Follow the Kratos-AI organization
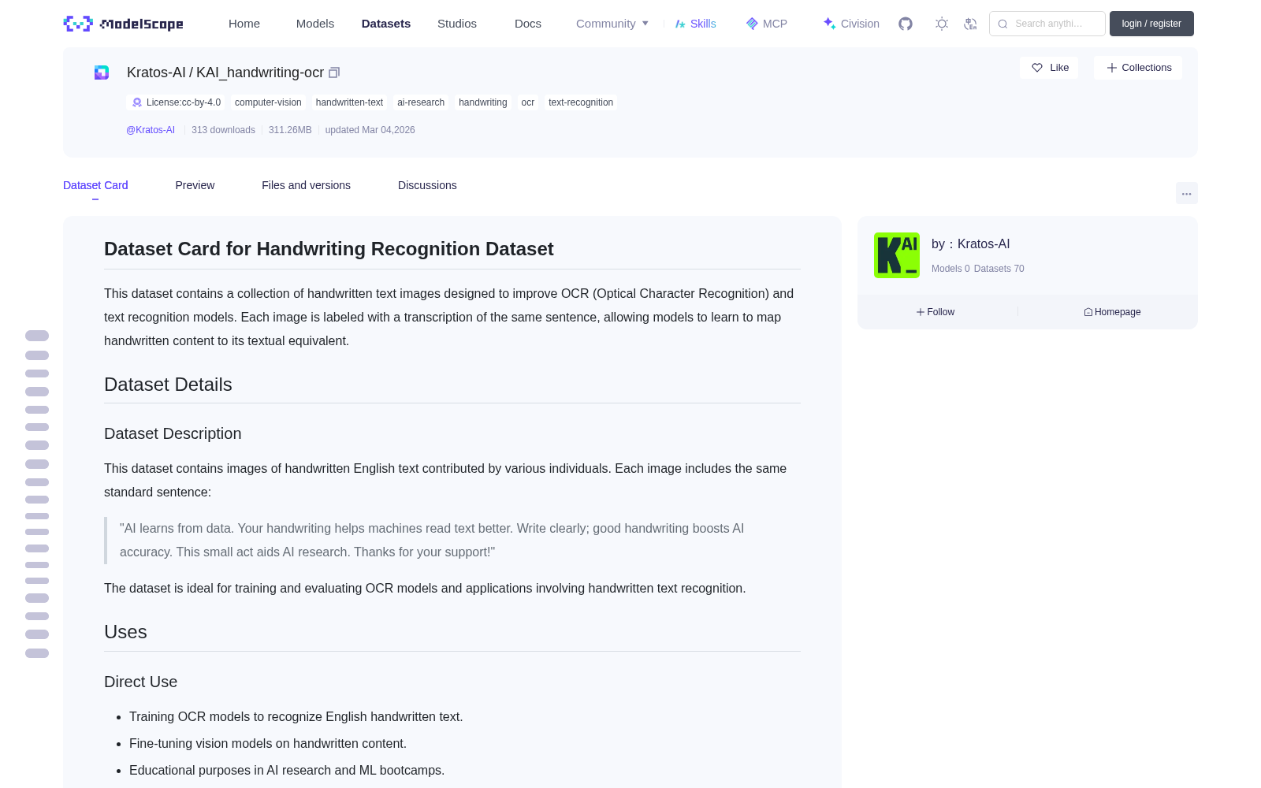 (936, 312)
